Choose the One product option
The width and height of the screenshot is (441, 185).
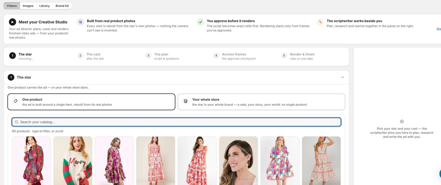click(91, 102)
